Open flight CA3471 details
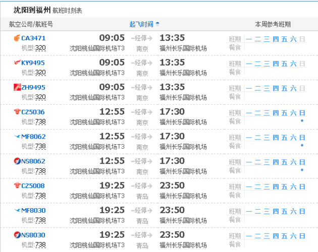Image resolution: width=318 pixels, height=252 pixels. click(x=33, y=38)
